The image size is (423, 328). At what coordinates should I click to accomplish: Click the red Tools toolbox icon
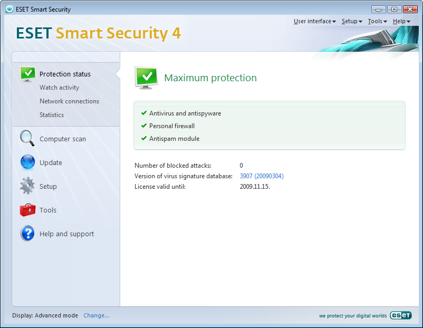coord(27,210)
